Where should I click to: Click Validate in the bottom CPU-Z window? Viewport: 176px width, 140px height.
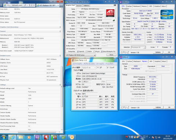[158, 107]
